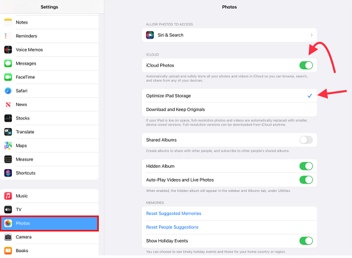Select TV label in sidebar
The width and height of the screenshot is (352, 258).
(x=18, y=210)
